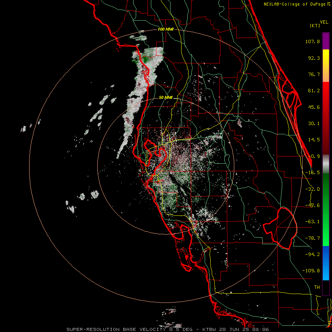Pick the red segment of velocity color bar

pos(326,118)
